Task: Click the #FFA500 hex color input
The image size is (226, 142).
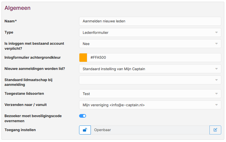Action: [154, 58]
